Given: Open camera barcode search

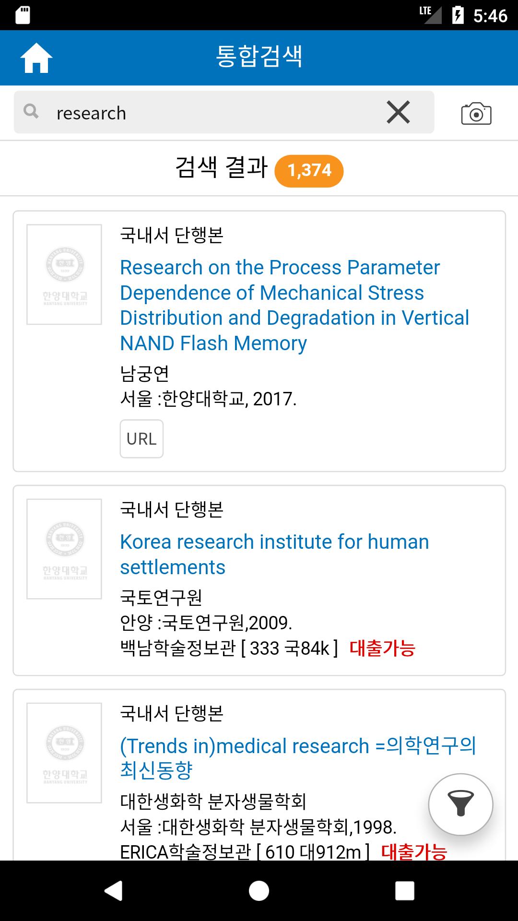Looking at the screenshot, I should 476,113.
